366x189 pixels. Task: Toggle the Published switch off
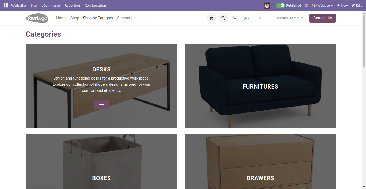tap(281, 5)
